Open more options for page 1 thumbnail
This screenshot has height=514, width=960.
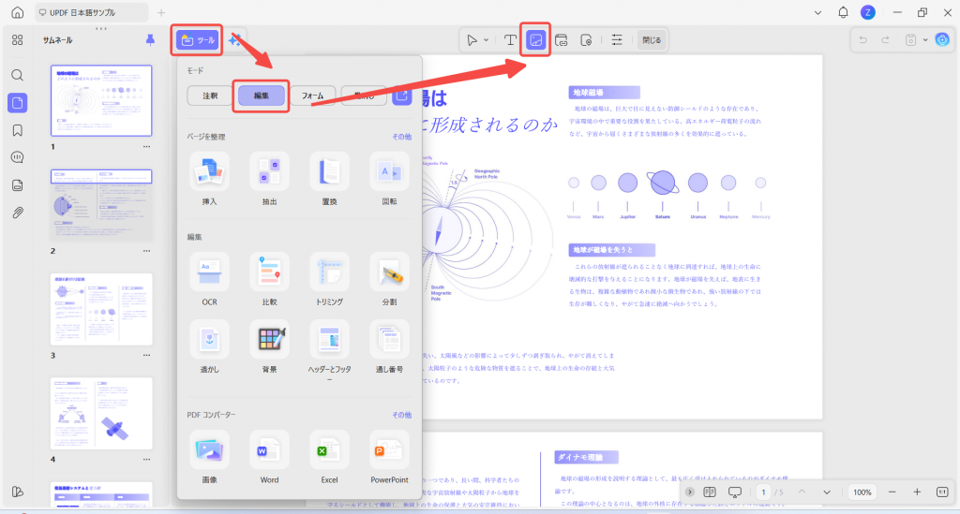(146, 147)
